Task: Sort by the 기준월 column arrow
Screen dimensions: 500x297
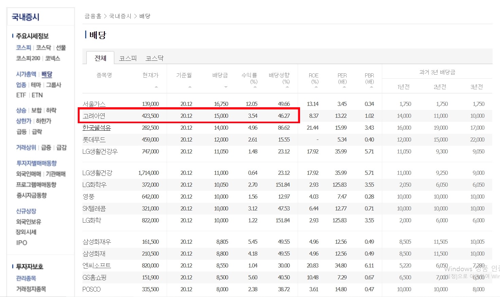Action: point(190,87)
